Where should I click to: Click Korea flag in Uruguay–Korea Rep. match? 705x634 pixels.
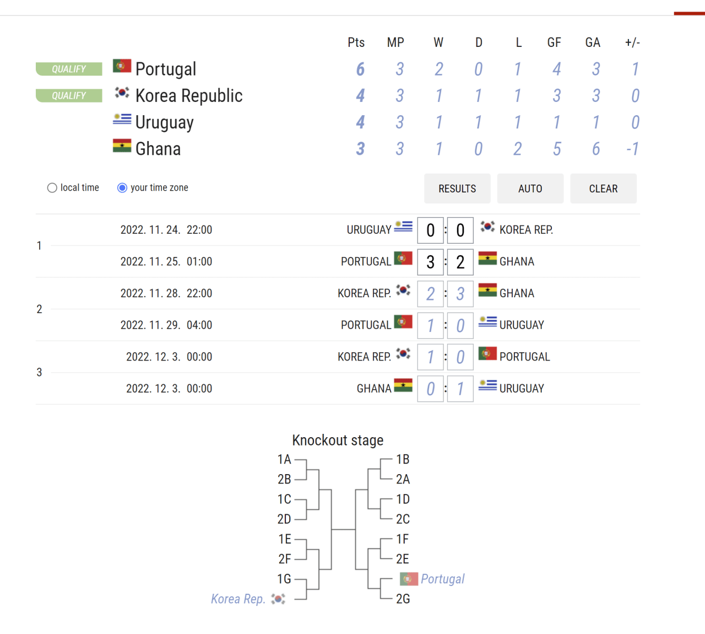487,227
